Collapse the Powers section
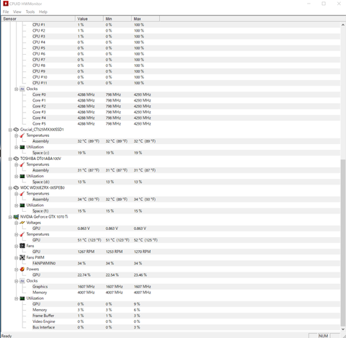 pos(16,270)
